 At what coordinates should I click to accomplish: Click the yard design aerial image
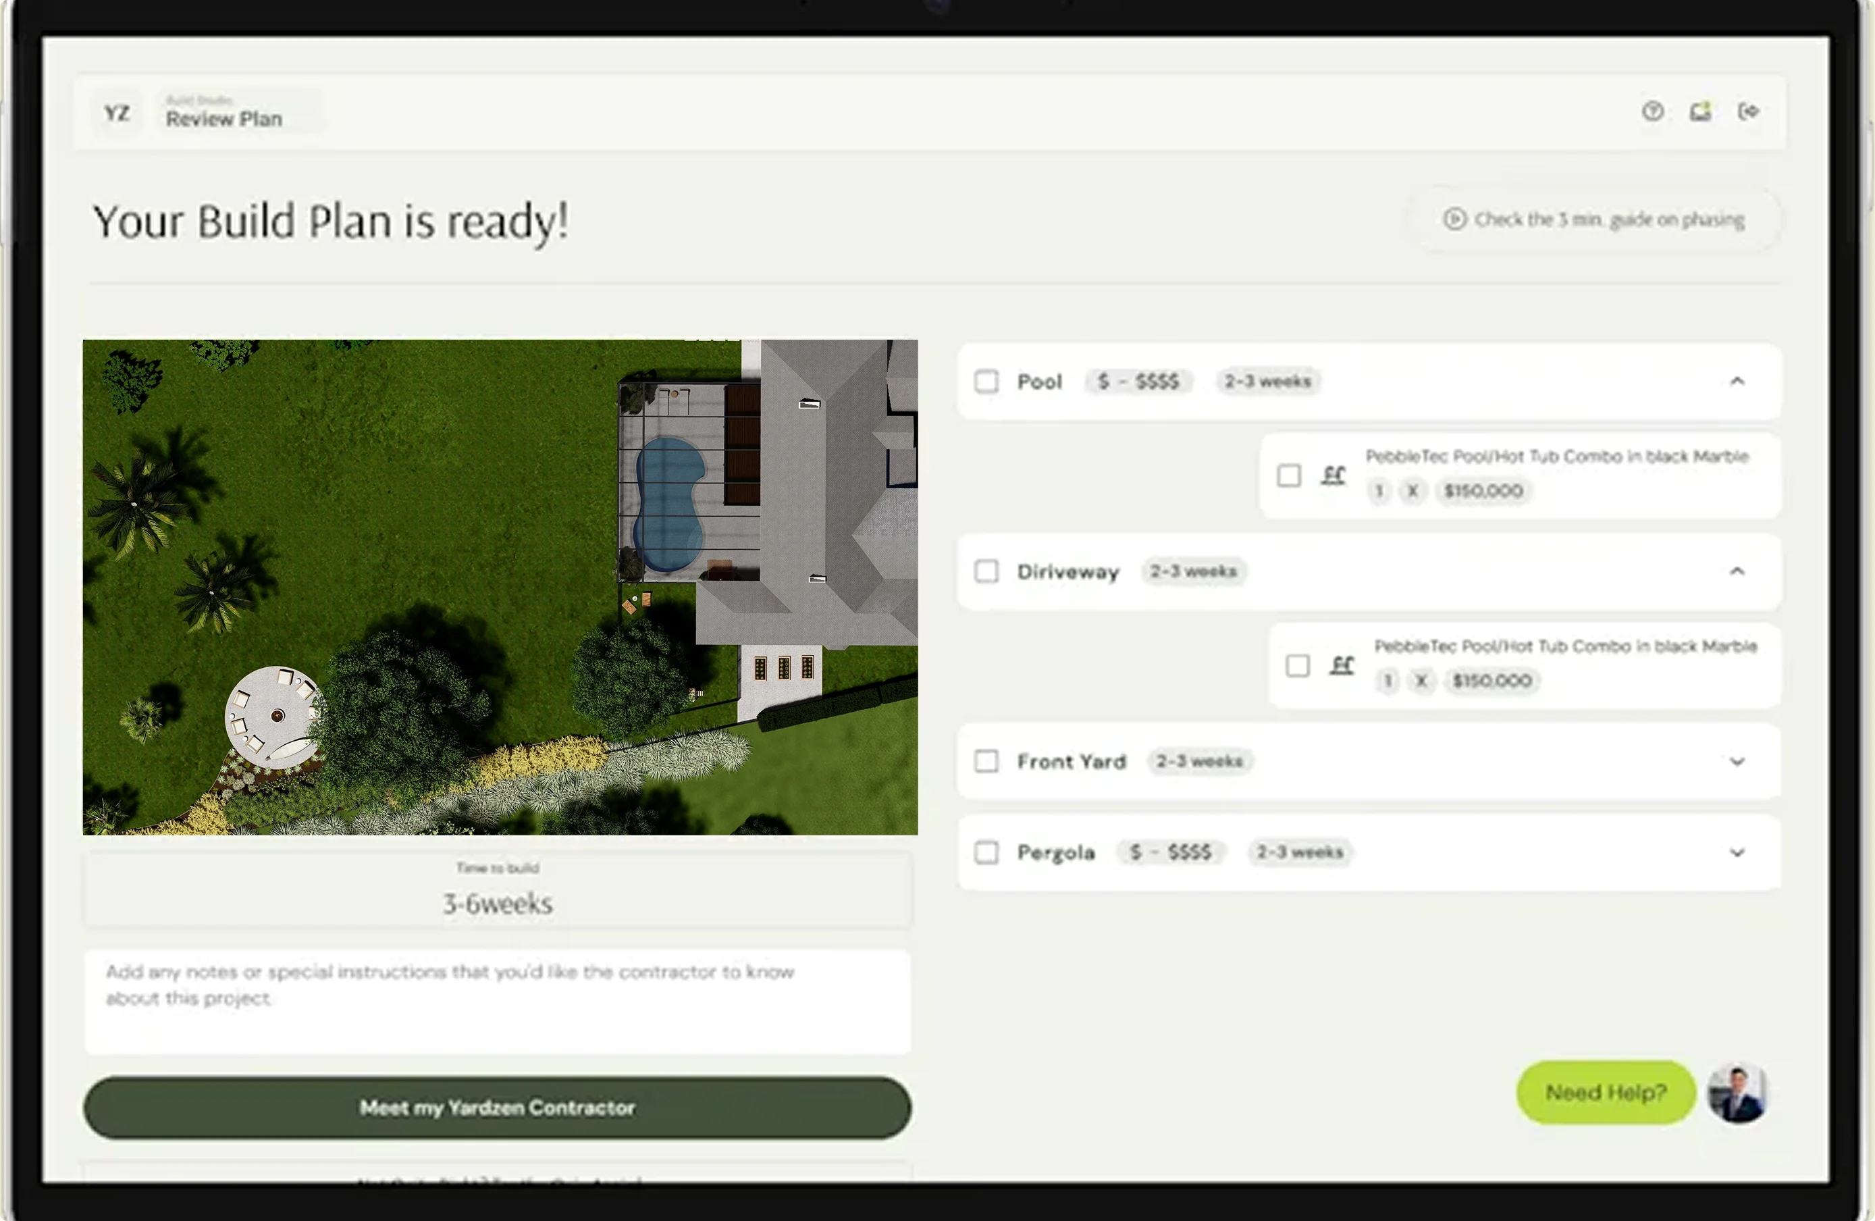click(500, 587)
